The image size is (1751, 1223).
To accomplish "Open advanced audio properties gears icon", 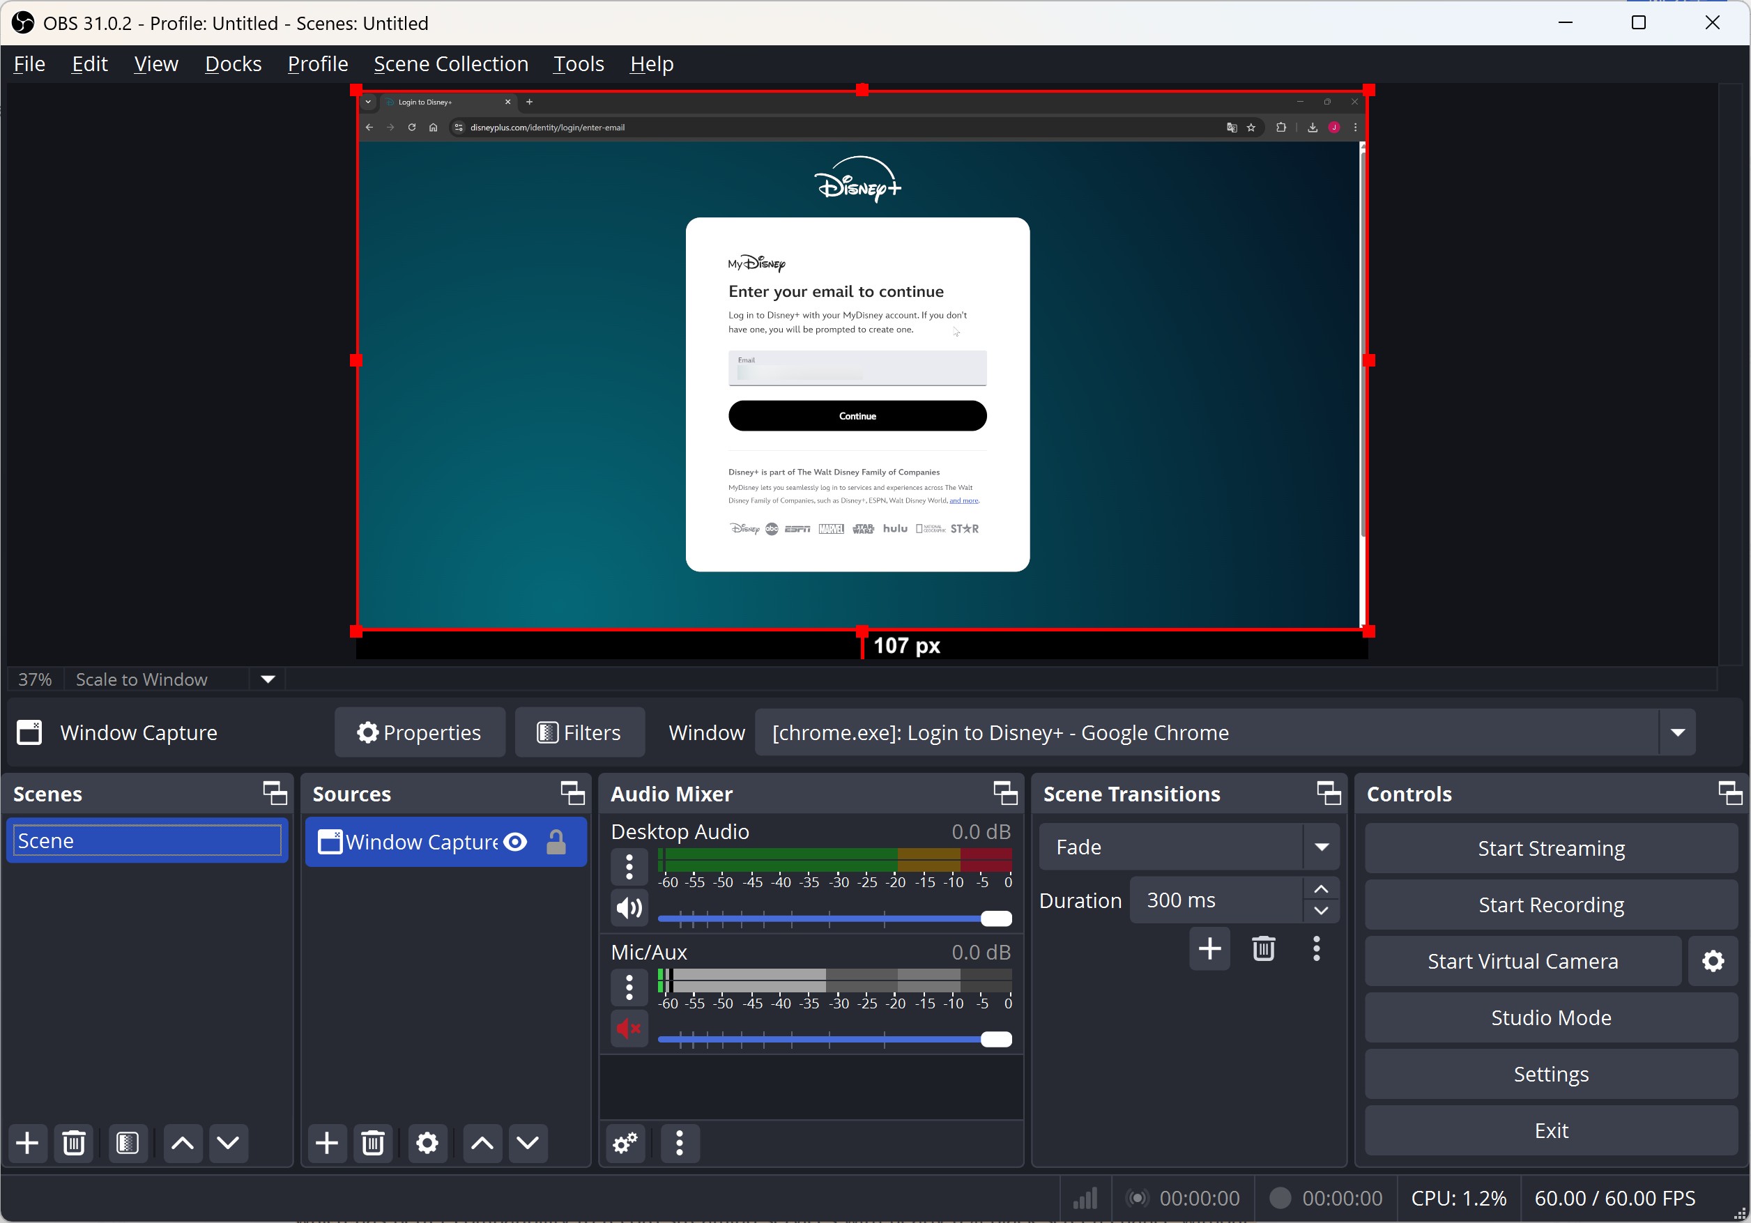I will point(625,1143).
